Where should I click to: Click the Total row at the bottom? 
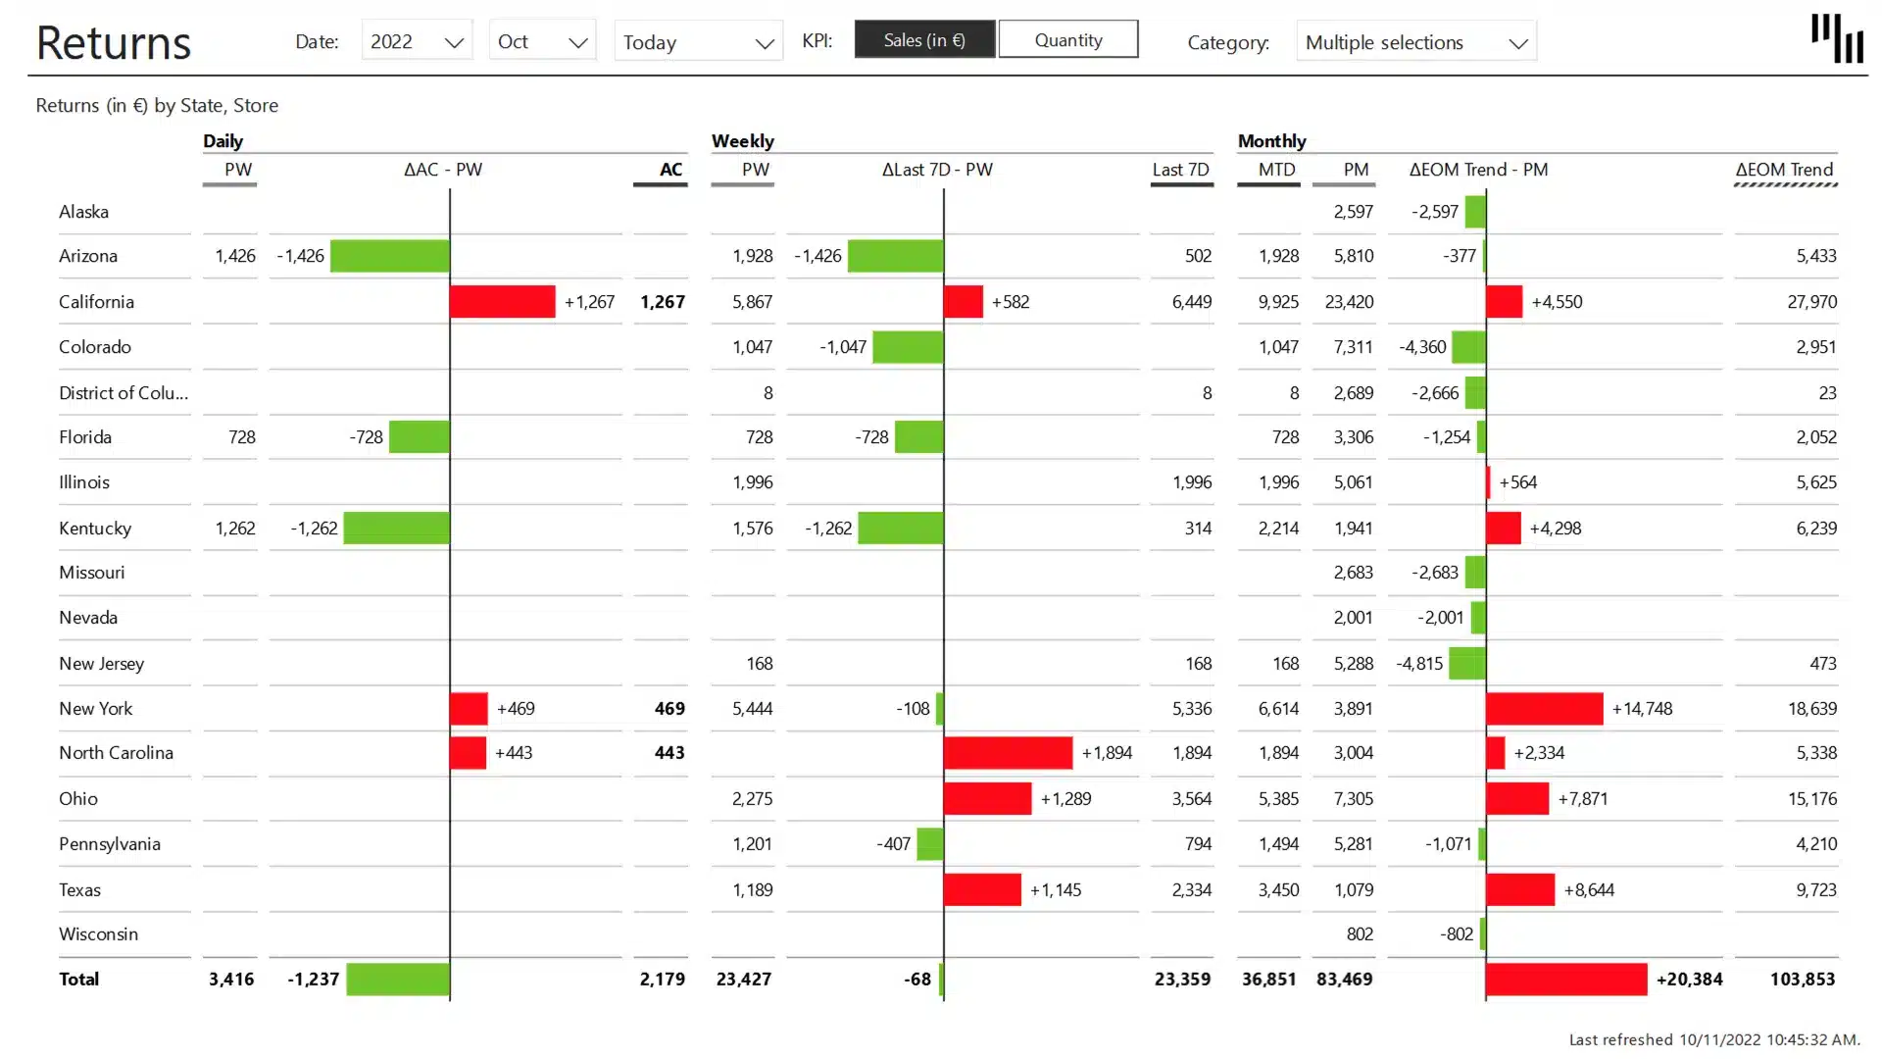[x=79, y=979]
